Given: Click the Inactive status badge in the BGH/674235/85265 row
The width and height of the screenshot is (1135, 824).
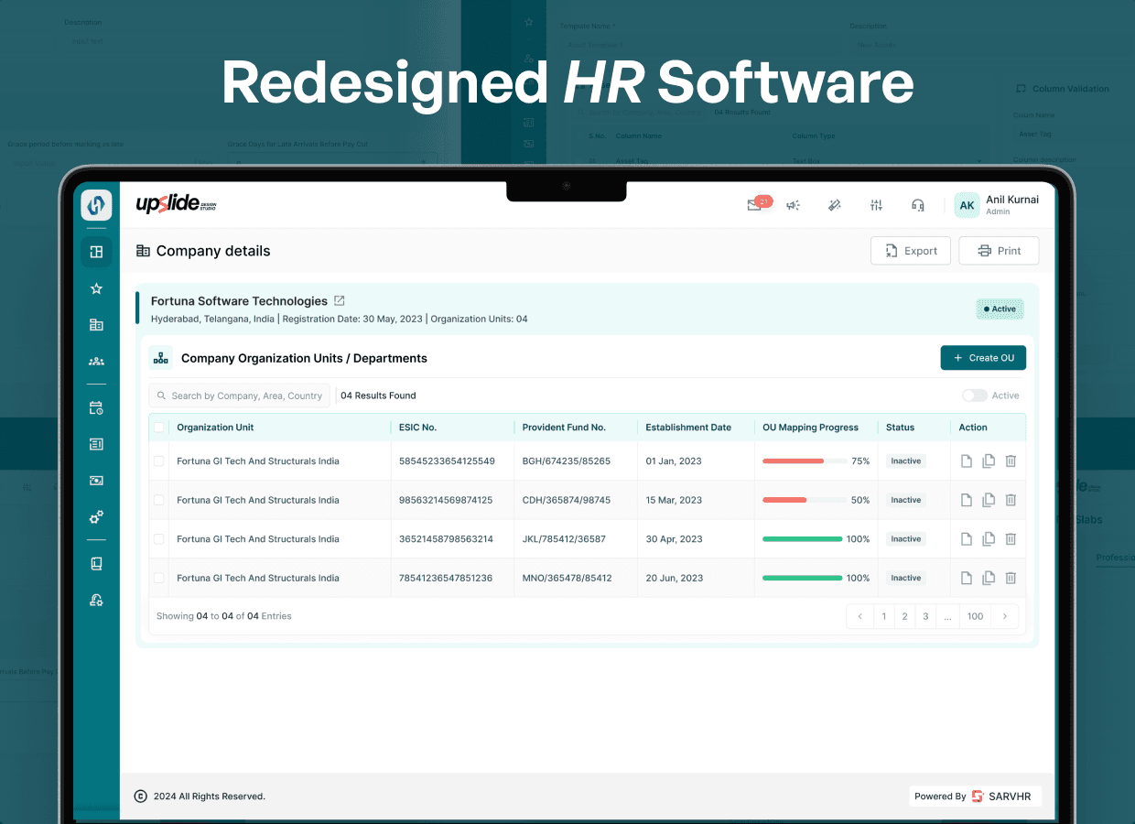Looking at the screenshot, I should pyautogui.click(x=906, y=461).
